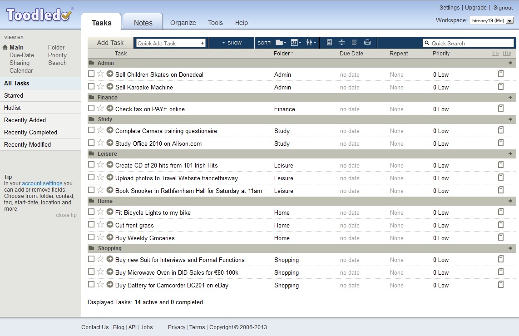Image resolution: width=519 pixels, height=336 pixels.
Task: Open the Help menu
Action: click(x=241, y=23)
